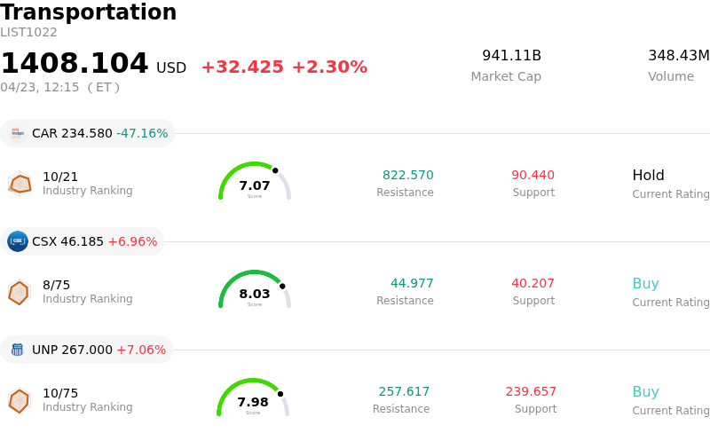710x433 pixels.
Task: Click the CSX score gauge showing 8.03
Action: coord(255,291)
